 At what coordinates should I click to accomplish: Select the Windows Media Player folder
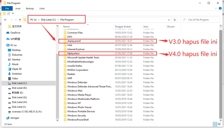(79, 95)
